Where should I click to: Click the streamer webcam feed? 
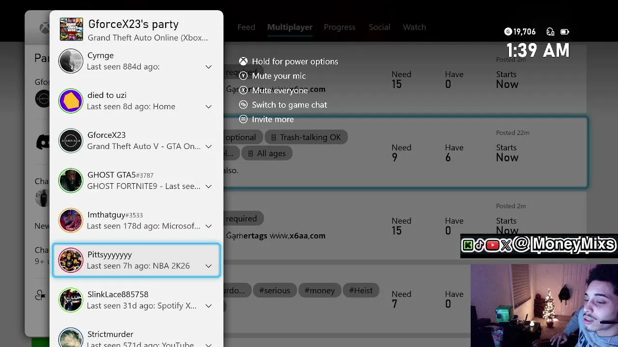pos(544,306)
